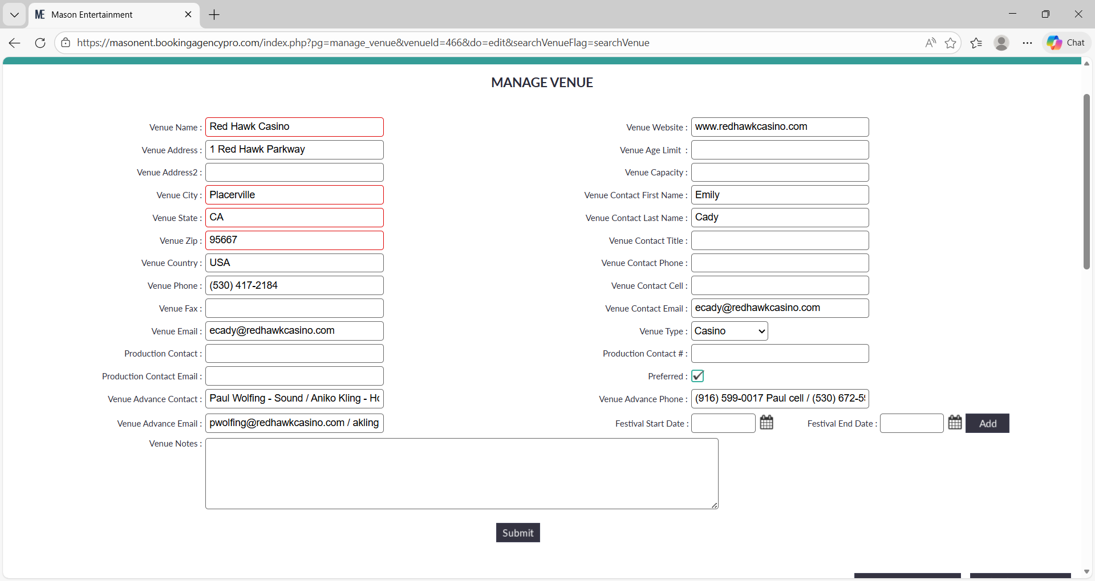Click the Add button for festival dates
The height and width of the screenshot is (581, 1095).
987,423
